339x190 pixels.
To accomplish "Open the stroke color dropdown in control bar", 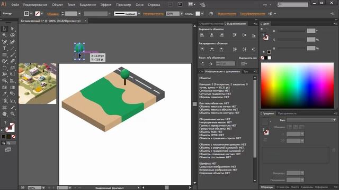I will pos(42,14).
